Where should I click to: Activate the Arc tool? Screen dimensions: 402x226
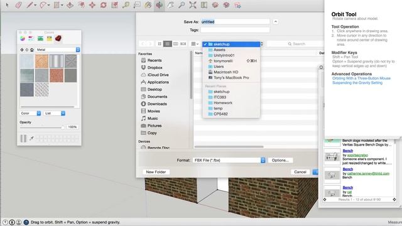(43, 5)
